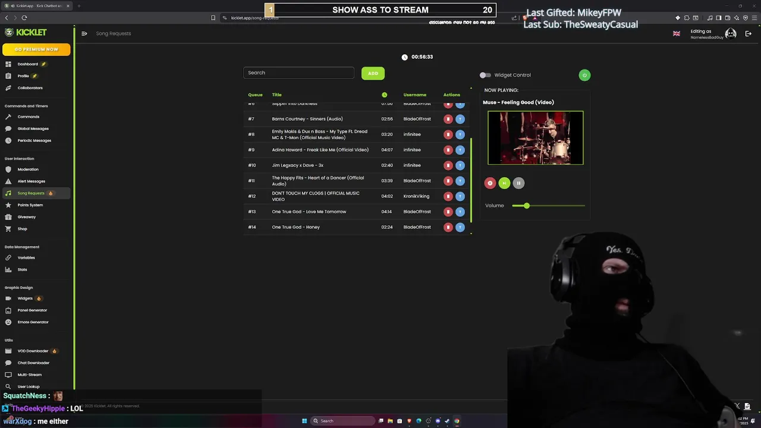
Task: Toggle the Widget Control switch
Action: tap(485, 75)
